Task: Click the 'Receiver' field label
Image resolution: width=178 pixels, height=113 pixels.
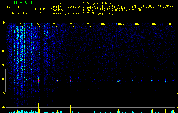Action: point(57,10)
